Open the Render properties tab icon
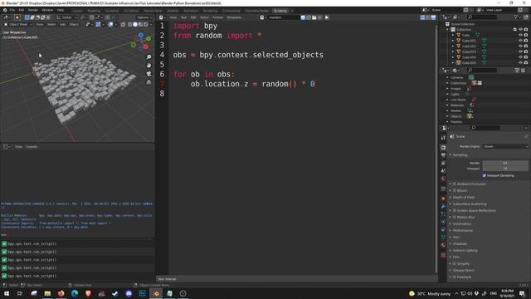This screenshot has width=531, height=299. click(x=443, y=148)
